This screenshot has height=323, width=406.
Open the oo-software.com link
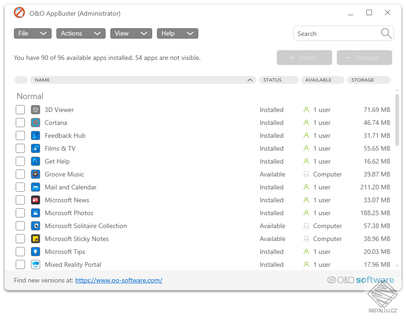pos(119,280)
